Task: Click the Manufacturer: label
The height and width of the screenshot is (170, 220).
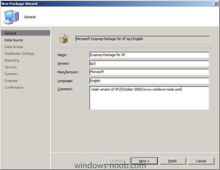Action: point(68,72)
